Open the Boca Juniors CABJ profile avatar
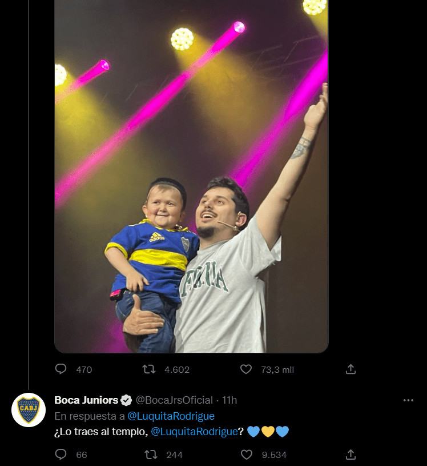 click(x=29, y=409)
